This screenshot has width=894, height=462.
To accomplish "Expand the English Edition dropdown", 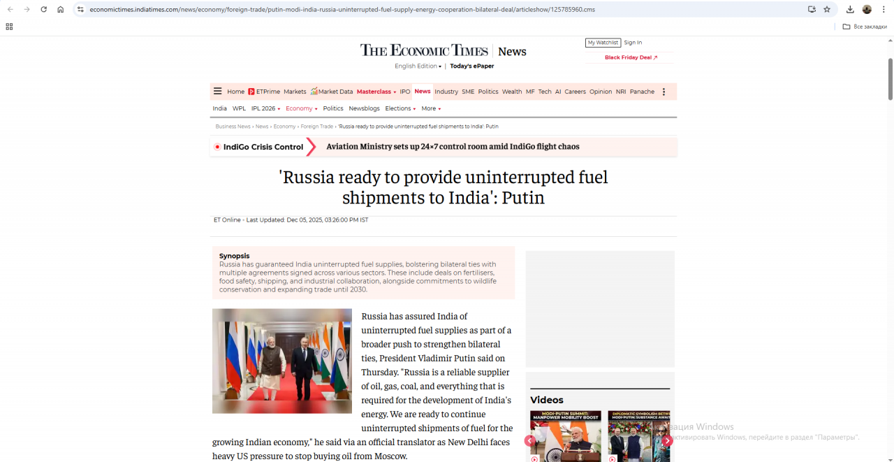I will tap(418, 66).
